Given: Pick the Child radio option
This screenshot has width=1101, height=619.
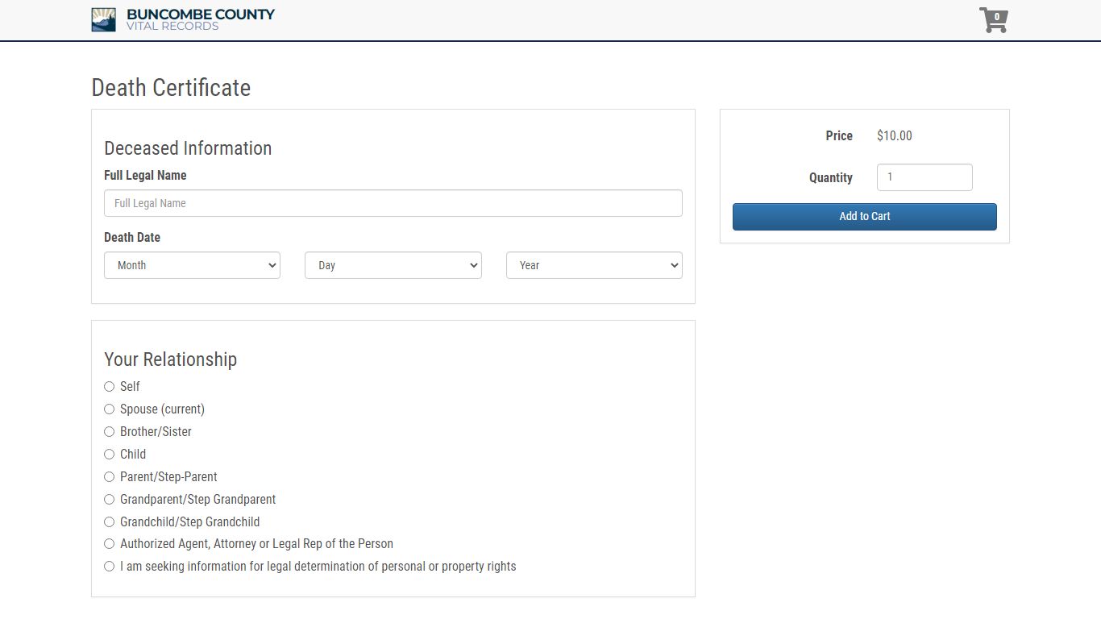Looking at the screenshot, I should pyautogui.click(x=109, y=455).
